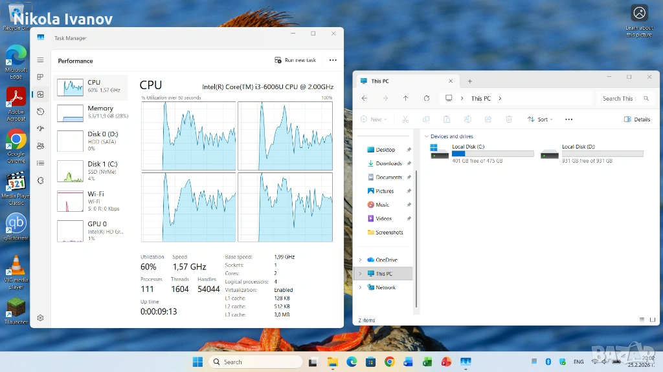Go up one folder level in Explorer
Screen dimensions: 663x372
405,98
